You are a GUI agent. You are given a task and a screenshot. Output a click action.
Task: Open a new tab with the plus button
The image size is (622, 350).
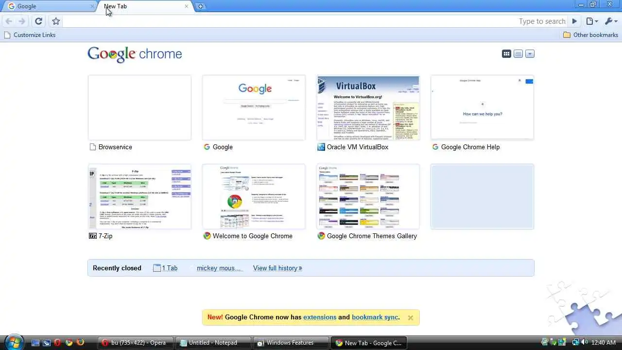201,6
